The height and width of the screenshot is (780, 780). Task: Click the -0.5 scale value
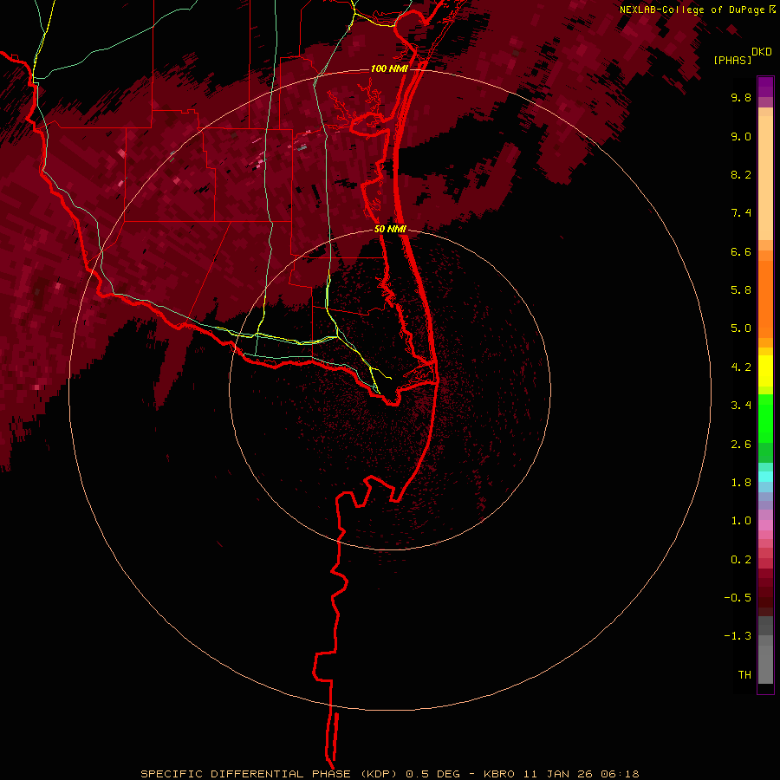(738, 598)
